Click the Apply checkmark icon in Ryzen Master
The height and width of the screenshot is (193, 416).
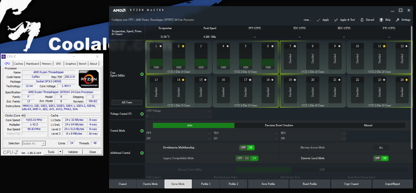318,20
